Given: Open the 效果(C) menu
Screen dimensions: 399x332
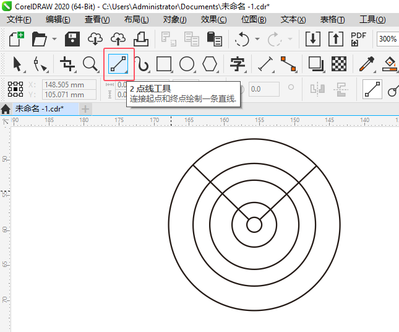Looking at the screenshot, I should (213, 20).
